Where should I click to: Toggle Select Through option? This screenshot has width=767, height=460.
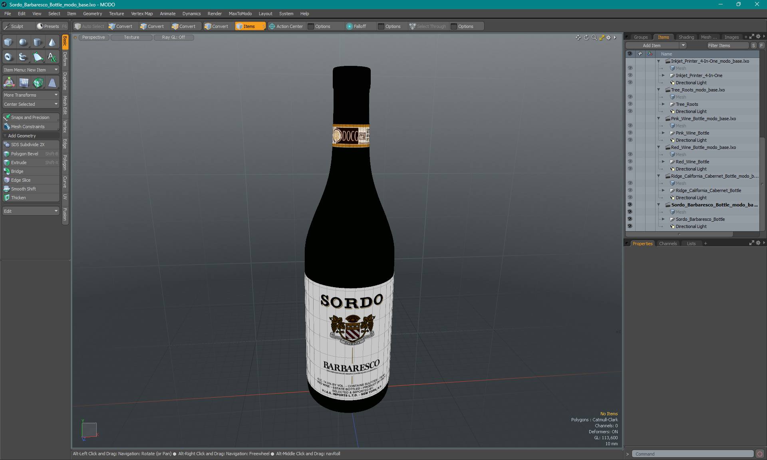428,26
